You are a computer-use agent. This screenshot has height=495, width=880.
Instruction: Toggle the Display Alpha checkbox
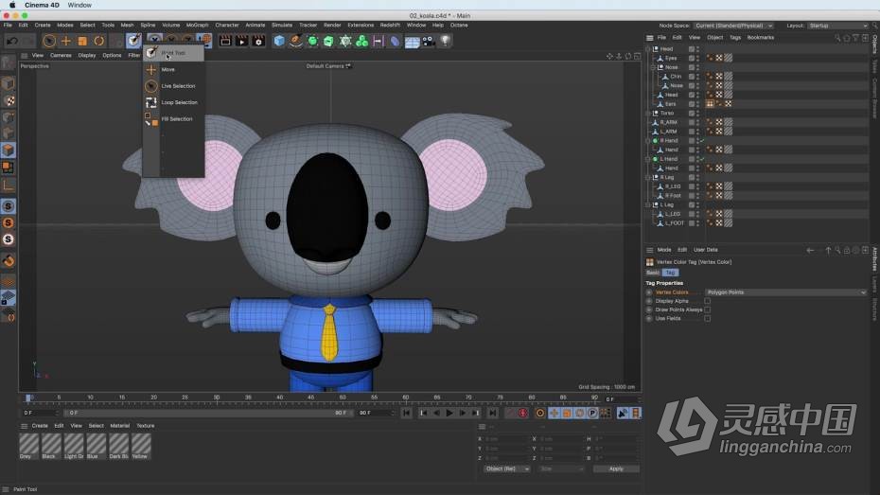coord(707,301)
